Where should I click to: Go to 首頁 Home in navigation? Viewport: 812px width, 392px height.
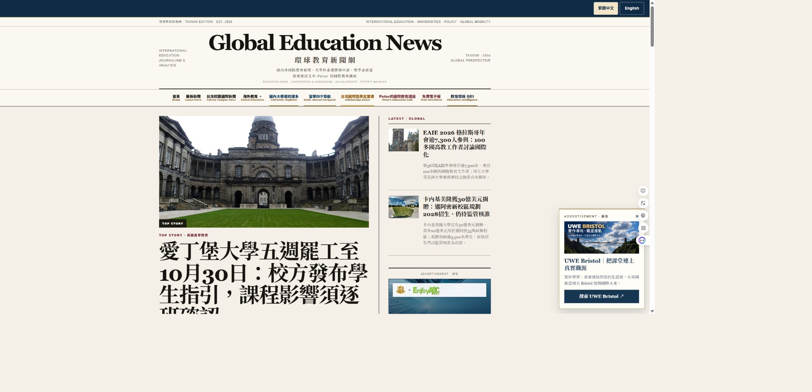click(176, 98)
